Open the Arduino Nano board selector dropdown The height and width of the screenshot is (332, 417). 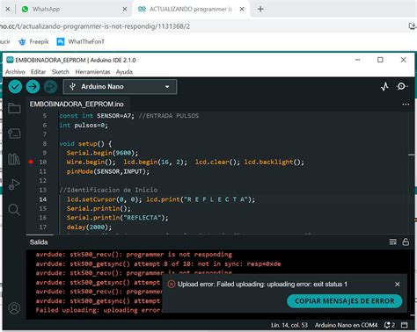[120, 87]
